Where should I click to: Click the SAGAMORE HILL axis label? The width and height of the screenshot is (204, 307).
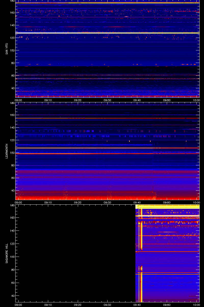coord(7,253)
